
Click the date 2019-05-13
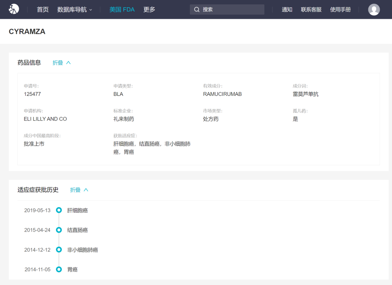click(x=37, y=211)
